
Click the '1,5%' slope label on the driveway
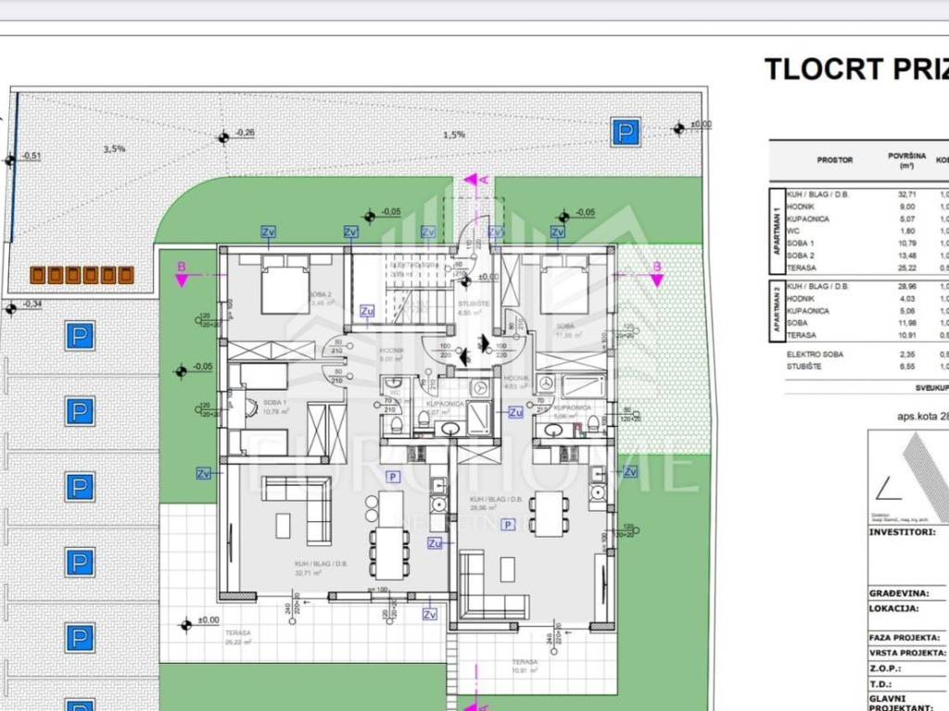pyautogui.click(x=453, y=135)
